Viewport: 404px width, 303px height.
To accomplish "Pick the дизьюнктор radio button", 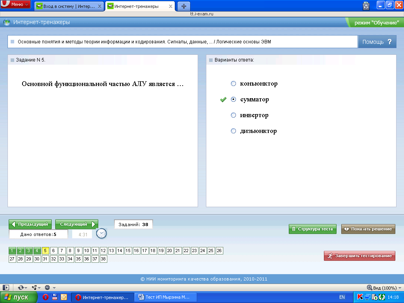I will [x=234, y=131].
